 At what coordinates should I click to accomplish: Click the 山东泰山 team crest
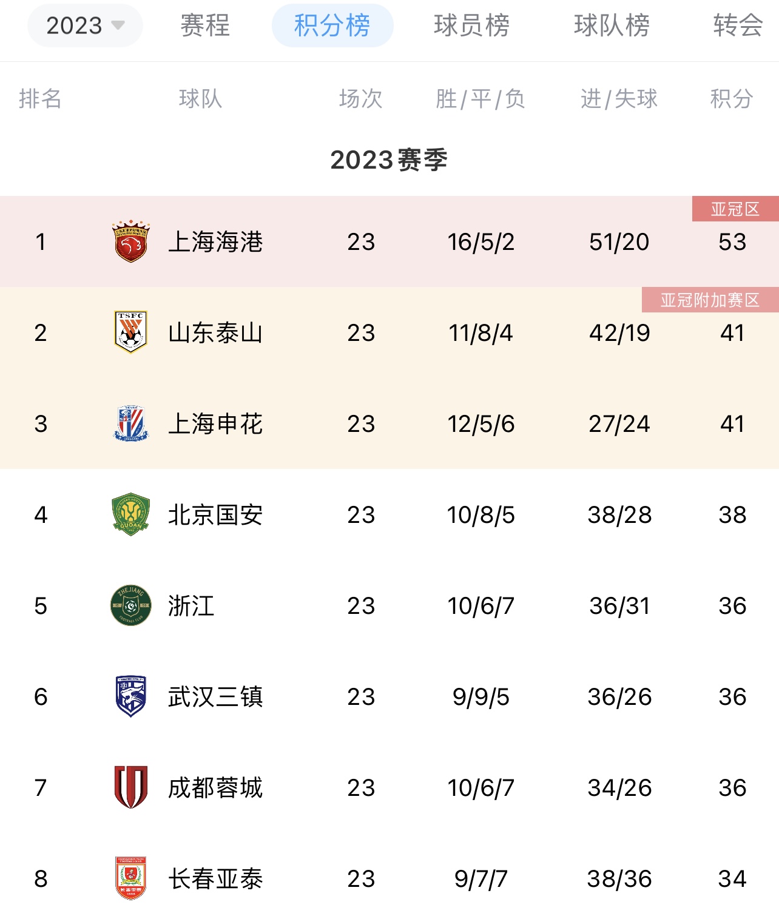[131, 332]
